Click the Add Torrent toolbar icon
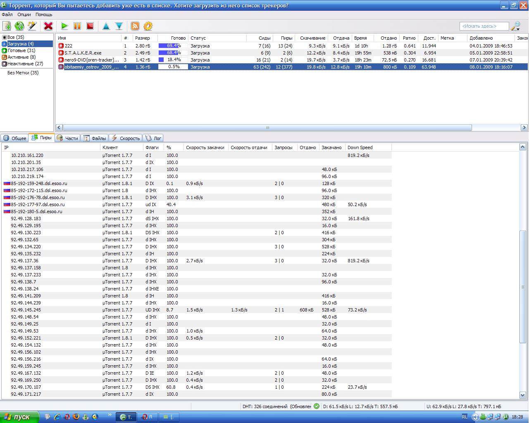Image resolution: width=529 pixels, height=423 pixels. [x=7, y=26]
